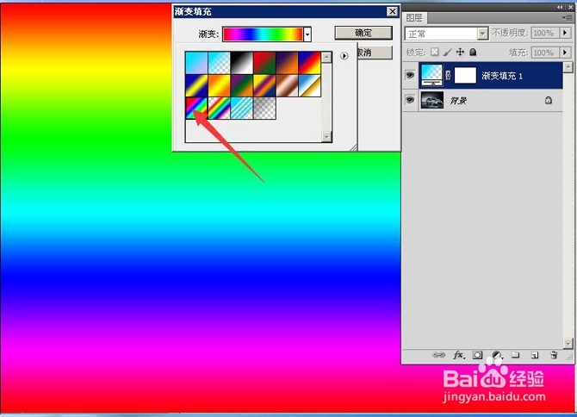The height and width of the screenshot is (417, 577).
Task: Click the delete layer trash icon
Action: (x=554, y=355)
